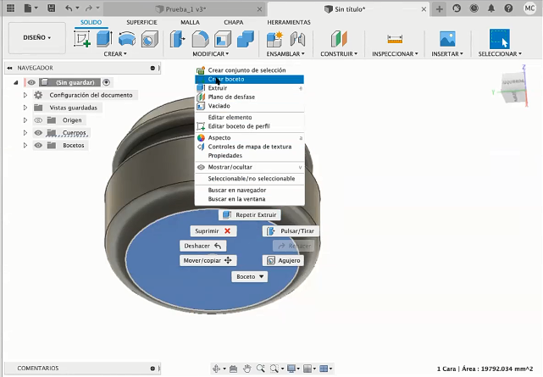This screenshot has height=377, width=543.
Task: Choose Vaciado from context menu
Action: [x=249, y=106]
